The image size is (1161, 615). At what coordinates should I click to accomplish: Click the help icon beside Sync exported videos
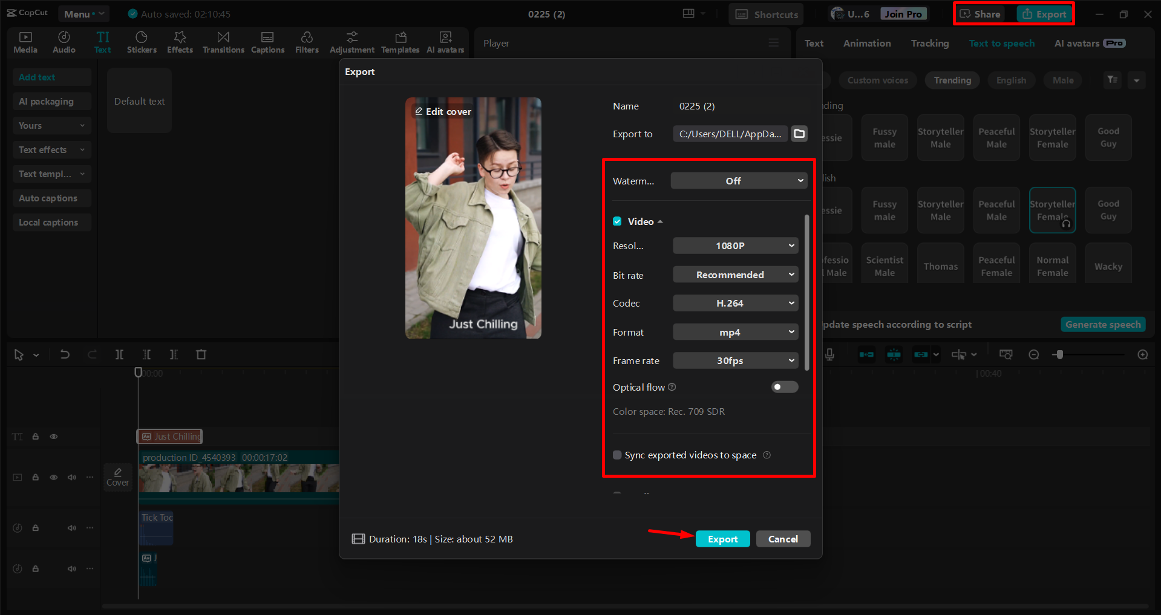click(x=767, y=455)
